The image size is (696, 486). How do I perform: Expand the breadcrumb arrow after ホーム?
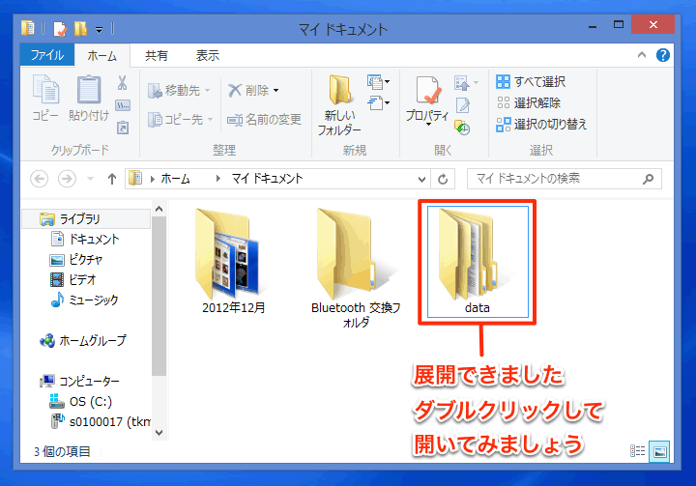coord(217,179)
